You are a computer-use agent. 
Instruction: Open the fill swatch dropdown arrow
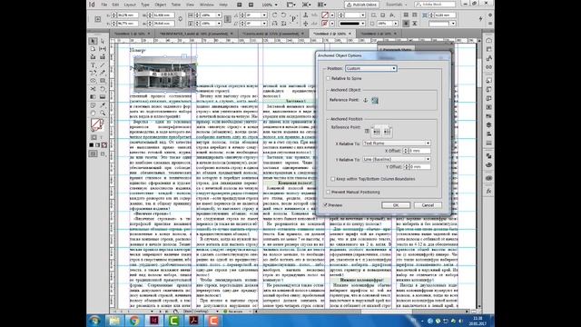pyautogui.click(x=332, y=15)
